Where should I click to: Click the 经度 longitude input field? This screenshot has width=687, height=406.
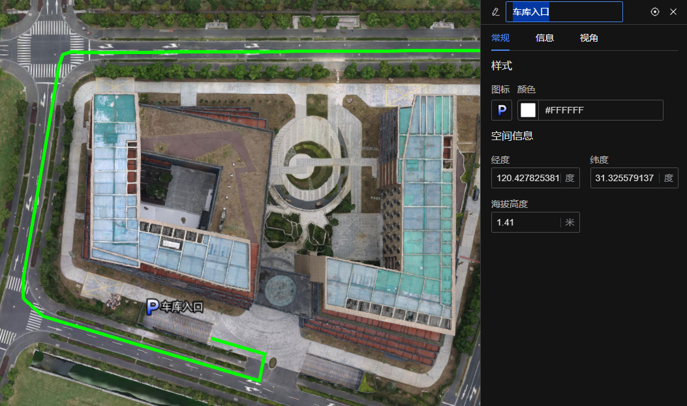(x=527, y=178)
